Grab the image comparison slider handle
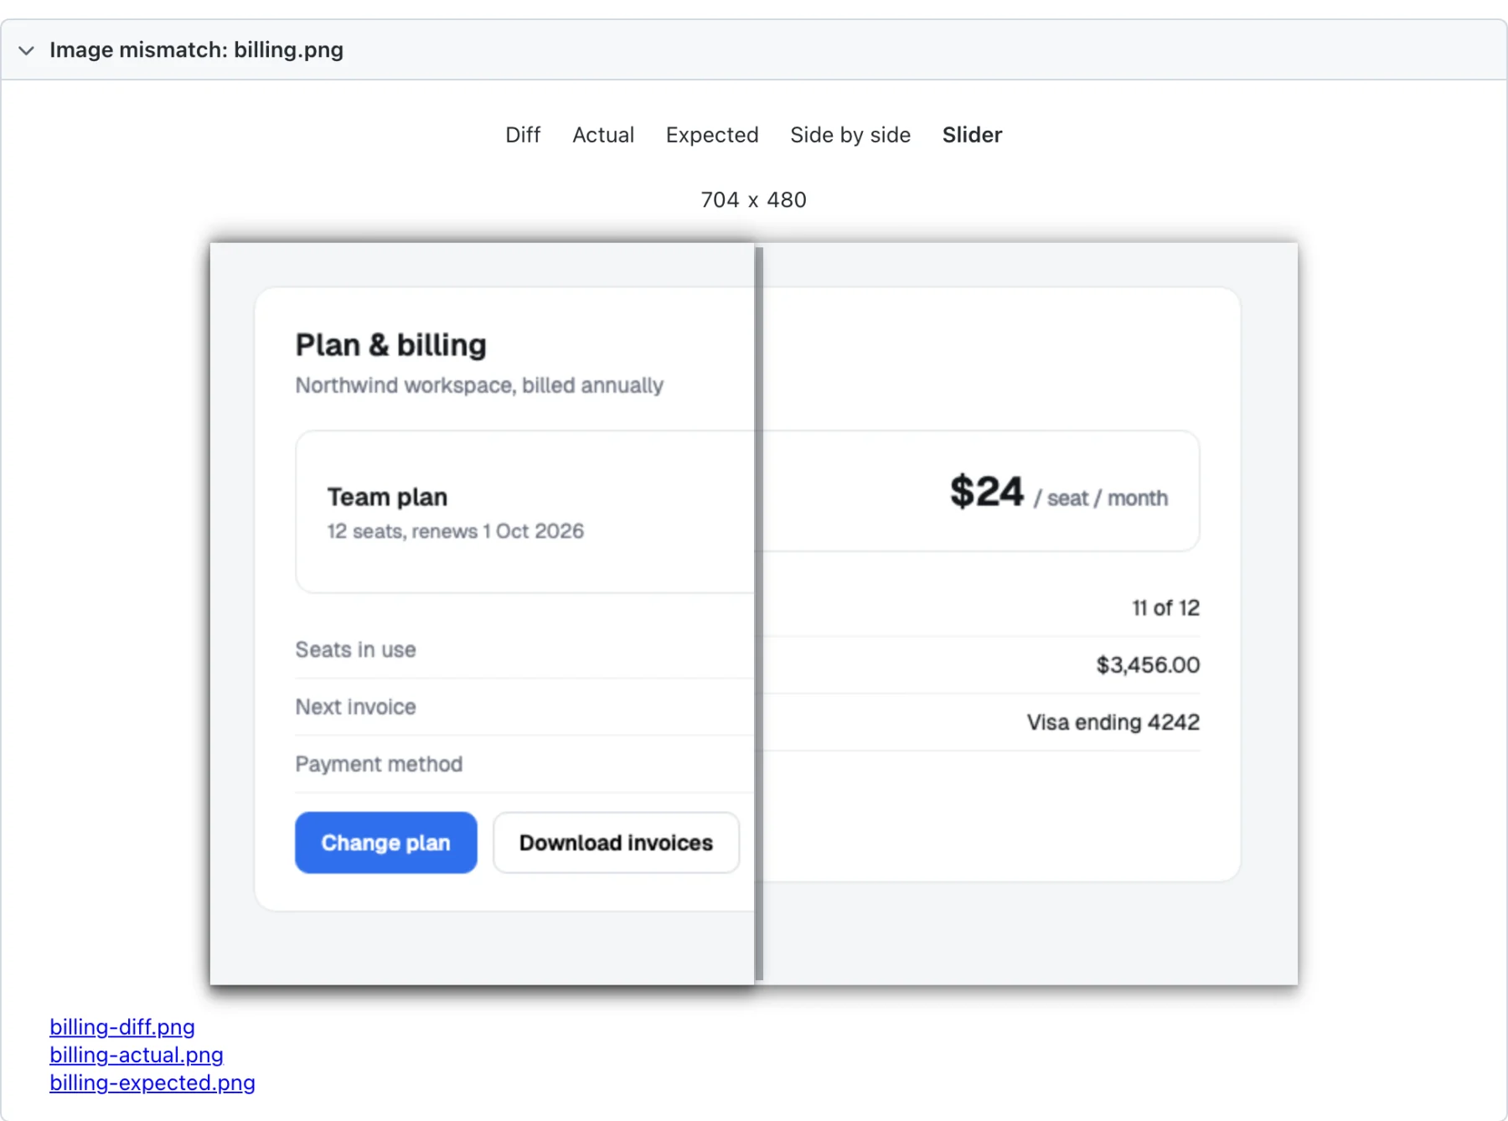 point(759,613)
